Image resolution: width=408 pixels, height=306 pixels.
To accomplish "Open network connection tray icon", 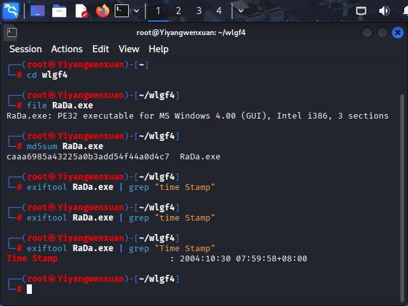I will point(361,11).
